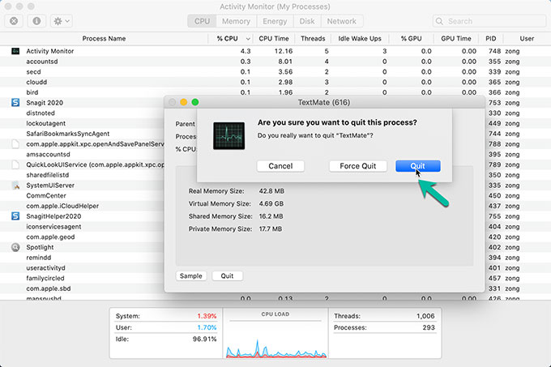Open the Disk tab
This screenshot has height=367, width=551.
[307, 21]
